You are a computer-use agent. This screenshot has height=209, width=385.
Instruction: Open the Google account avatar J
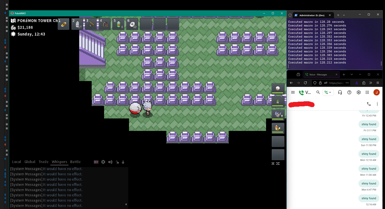coord(376,92)
